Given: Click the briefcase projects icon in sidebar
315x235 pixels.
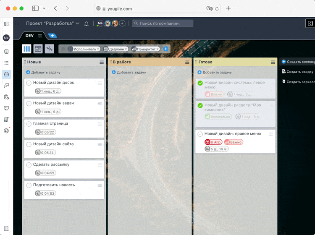Looking at the screenshot, I should coord(6,74).
